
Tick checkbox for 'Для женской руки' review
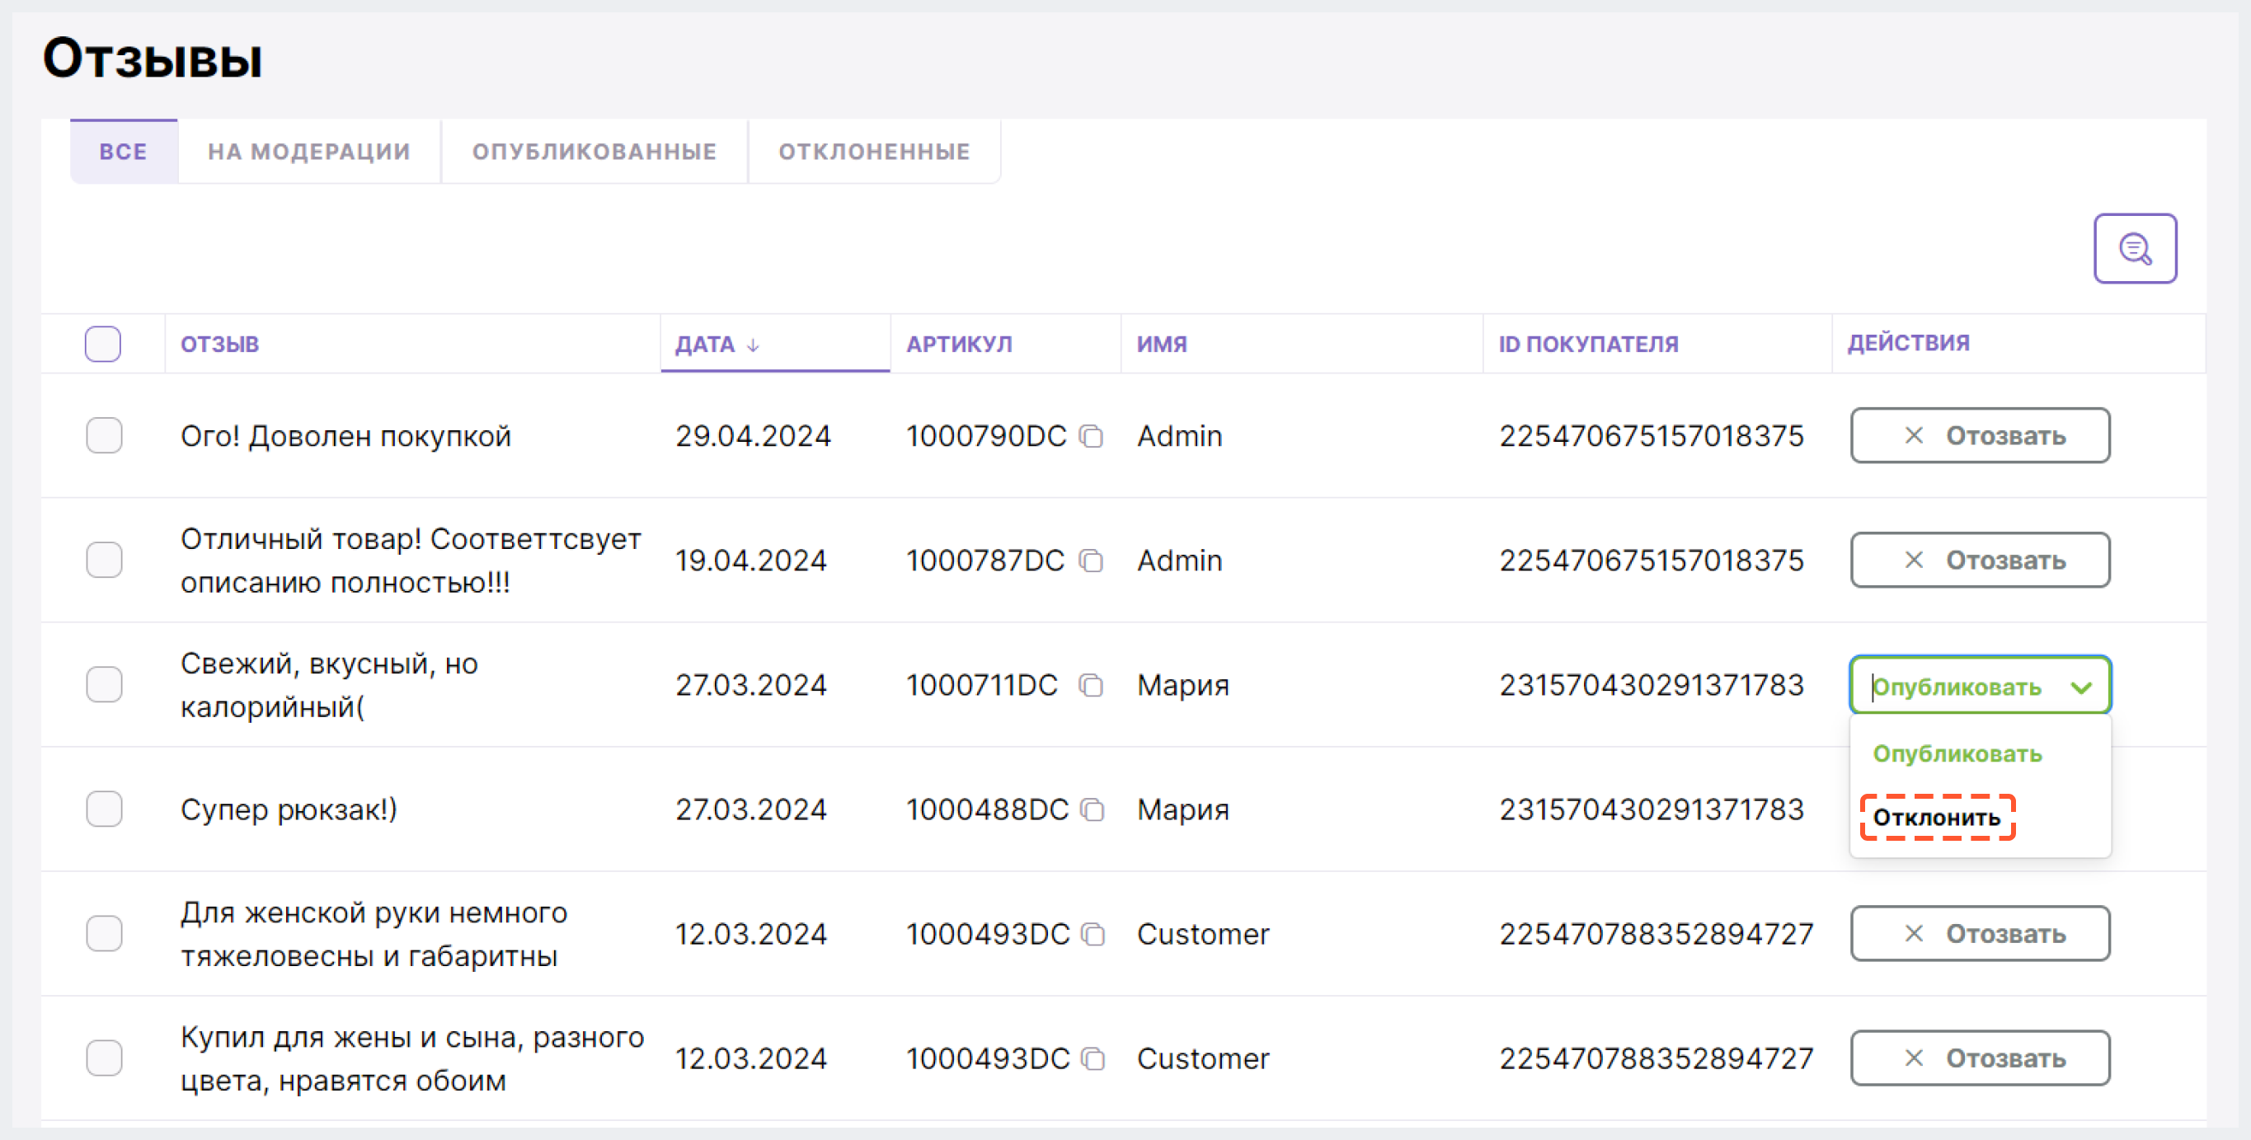[x=104, y=934]
